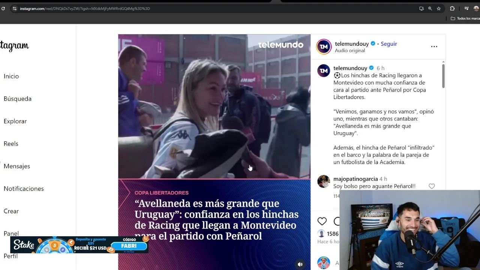Click the reel video of Racing fans
The width and height of the screenshot is (480, 270).
pos(214,106)
